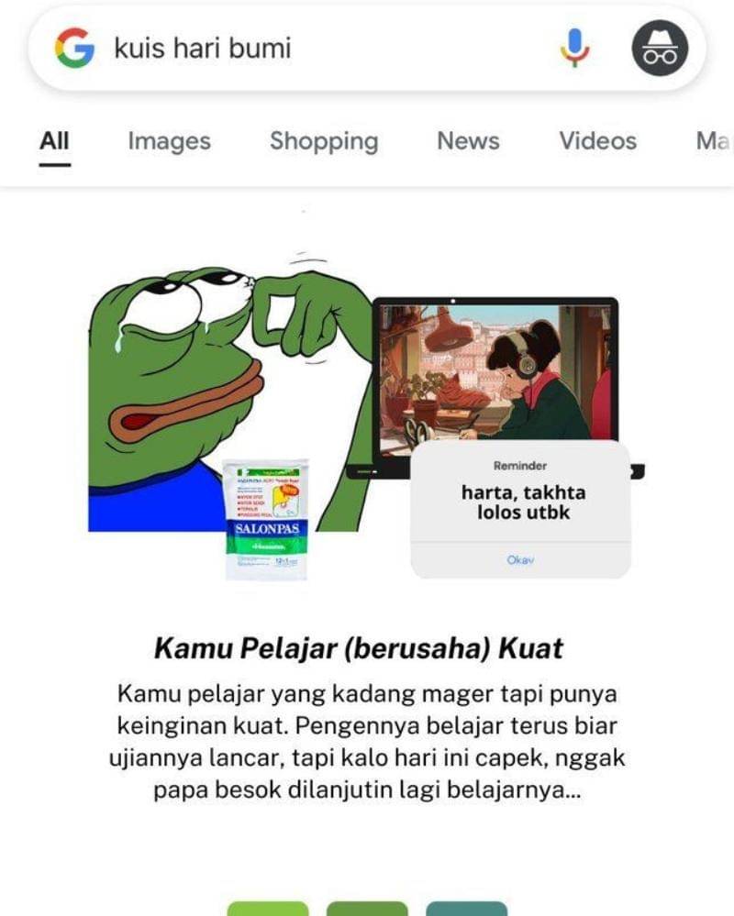Switch to the Images tab
This screenshot has width=734, height=916.
pyautogui.click(x=170, y=141)
